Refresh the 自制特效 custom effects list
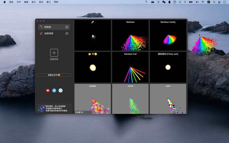This screenshot has width=229, height=143. (67, 33)
